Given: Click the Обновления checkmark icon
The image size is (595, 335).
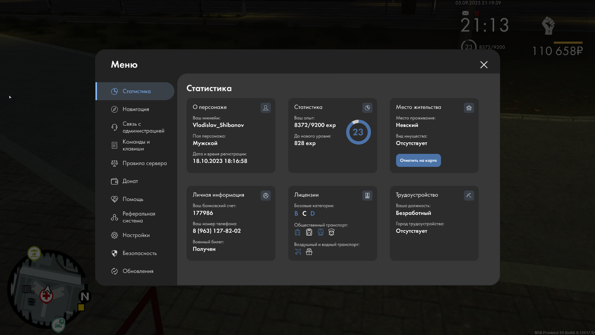Looking at the screenshot, I should coord(114,271).
